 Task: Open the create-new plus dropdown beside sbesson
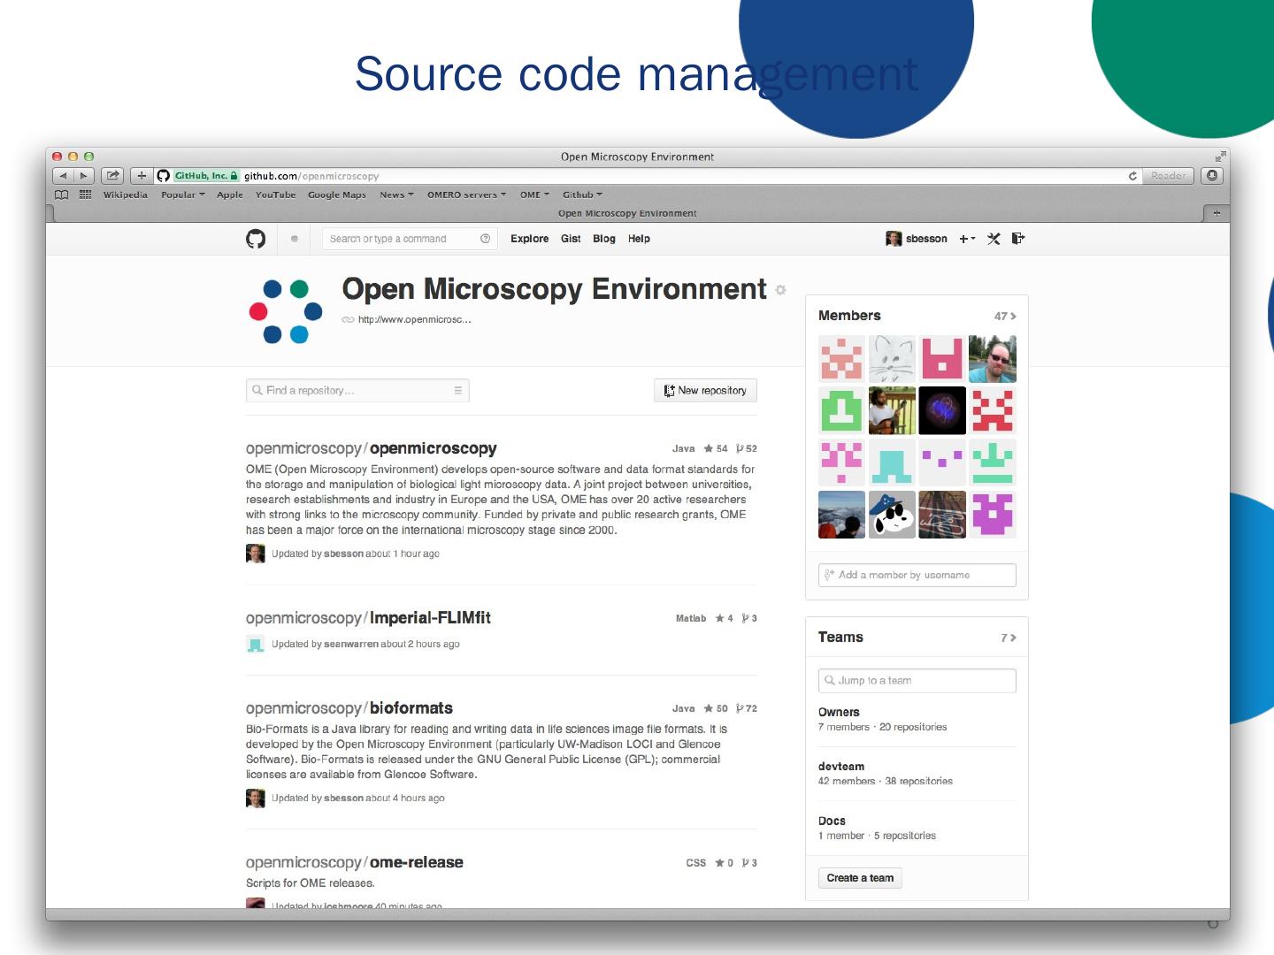tap(967, 239)
